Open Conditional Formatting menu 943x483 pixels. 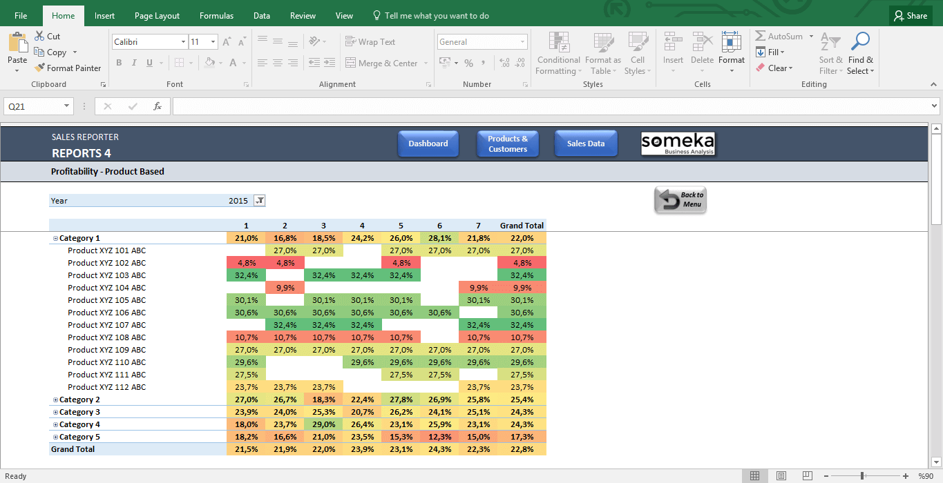559,54
